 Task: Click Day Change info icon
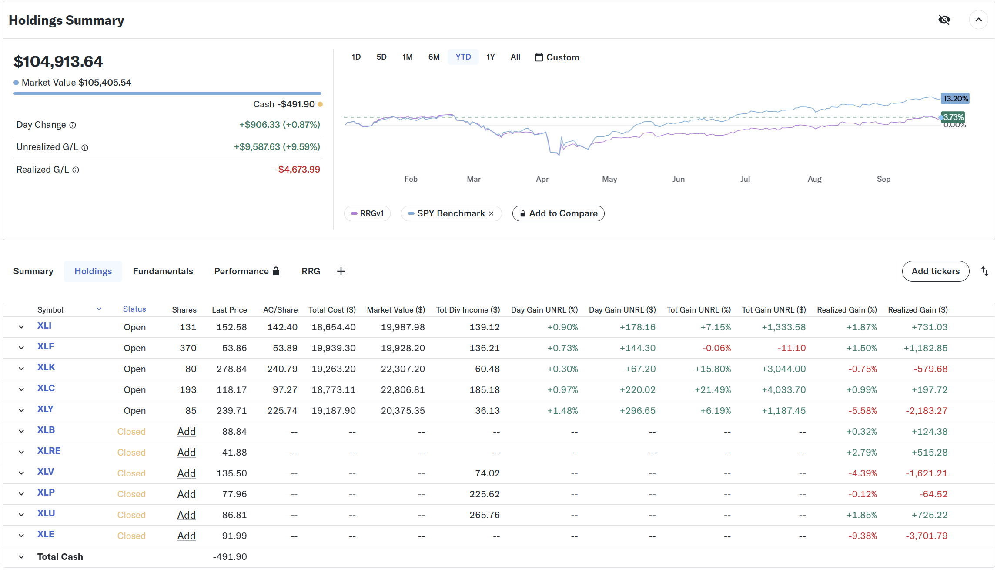click(73, 125)
